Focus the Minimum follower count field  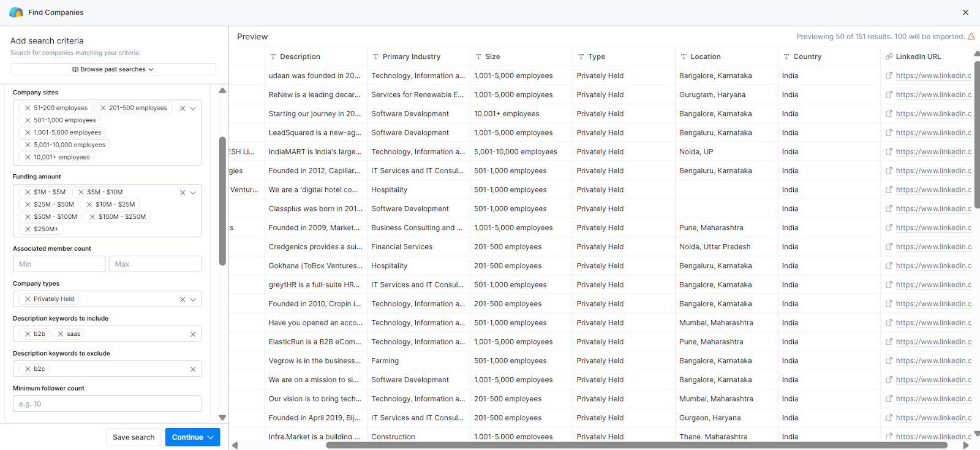click(107, 404)
